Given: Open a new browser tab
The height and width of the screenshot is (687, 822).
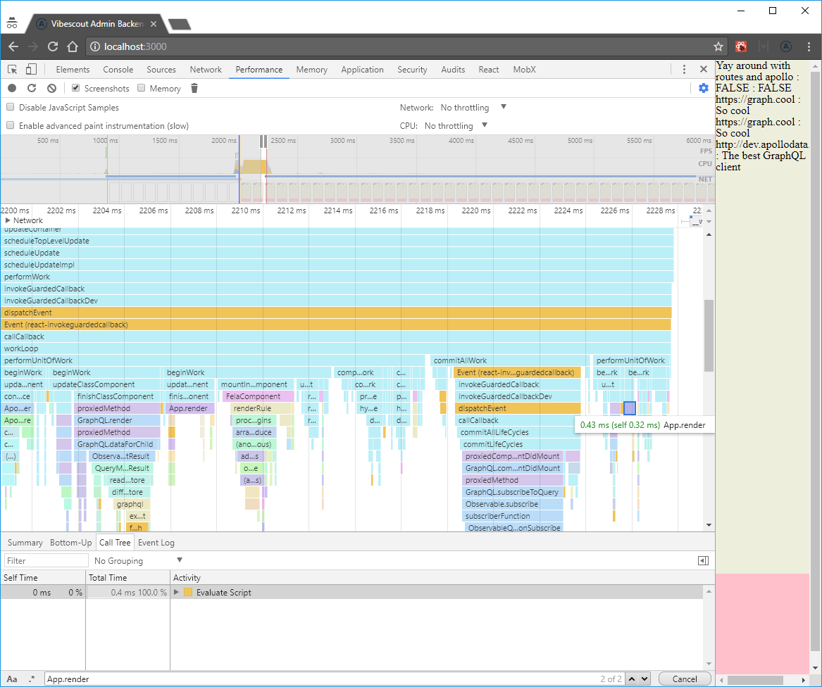Looking at the screenshot, I should click(x=180, y=24).
